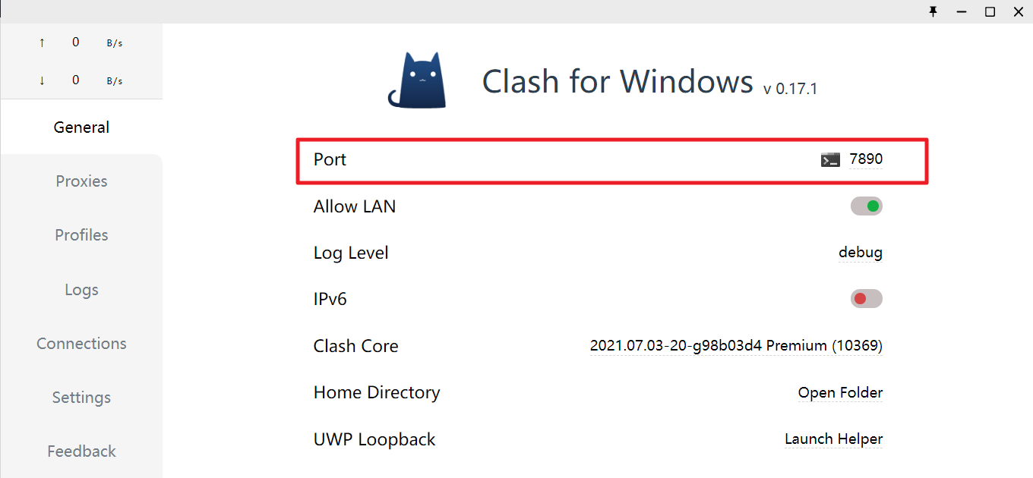Image resolution: width=1033 pixels, height=478 pixels.
Task: Close the Clash for Windows window
Action: [x=1018, y=11]
